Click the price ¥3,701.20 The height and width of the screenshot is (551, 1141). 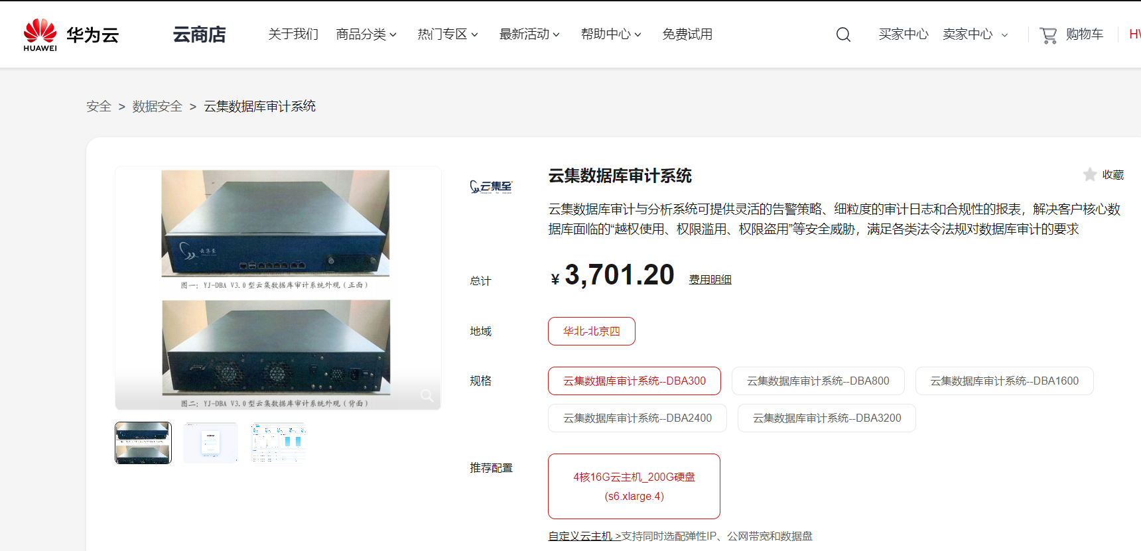[x=612, y=275]
